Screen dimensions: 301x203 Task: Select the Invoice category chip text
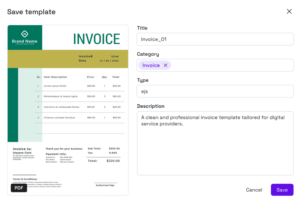[151, 65]
